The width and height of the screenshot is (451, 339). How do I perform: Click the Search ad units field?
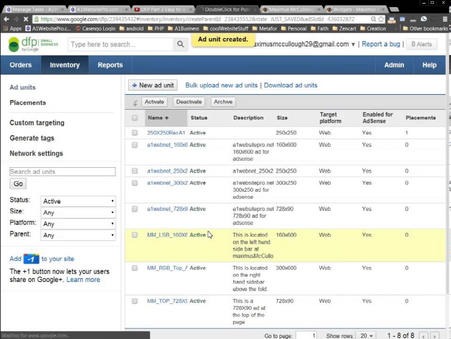click(x=62, y=172)
